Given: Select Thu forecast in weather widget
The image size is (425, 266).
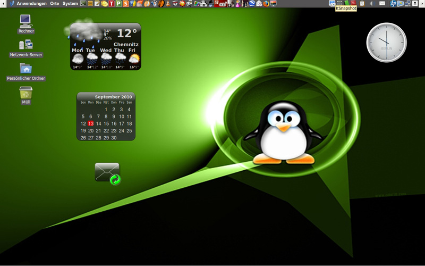Looking at the screenshot, I should (120, 59).
